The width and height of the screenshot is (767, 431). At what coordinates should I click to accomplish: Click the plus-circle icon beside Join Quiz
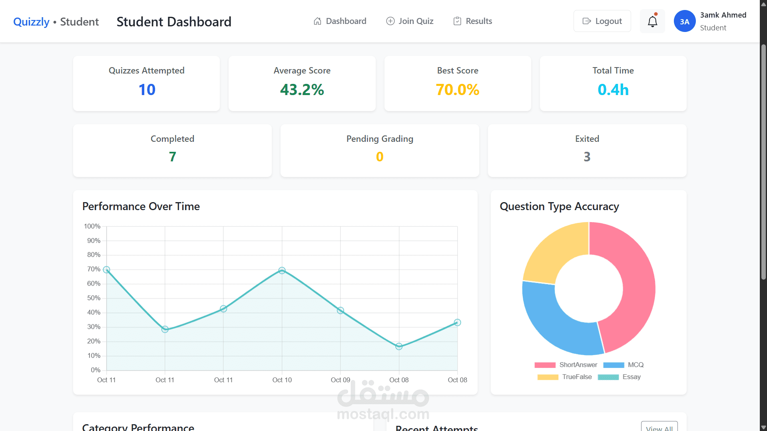tap(390, 21)
